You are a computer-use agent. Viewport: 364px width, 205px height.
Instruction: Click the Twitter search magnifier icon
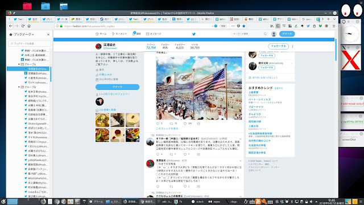pos(265,34)
